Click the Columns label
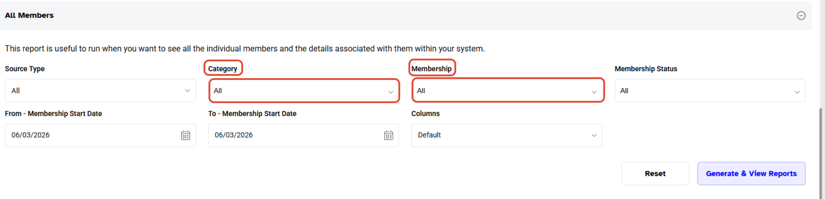 (425, 114)
